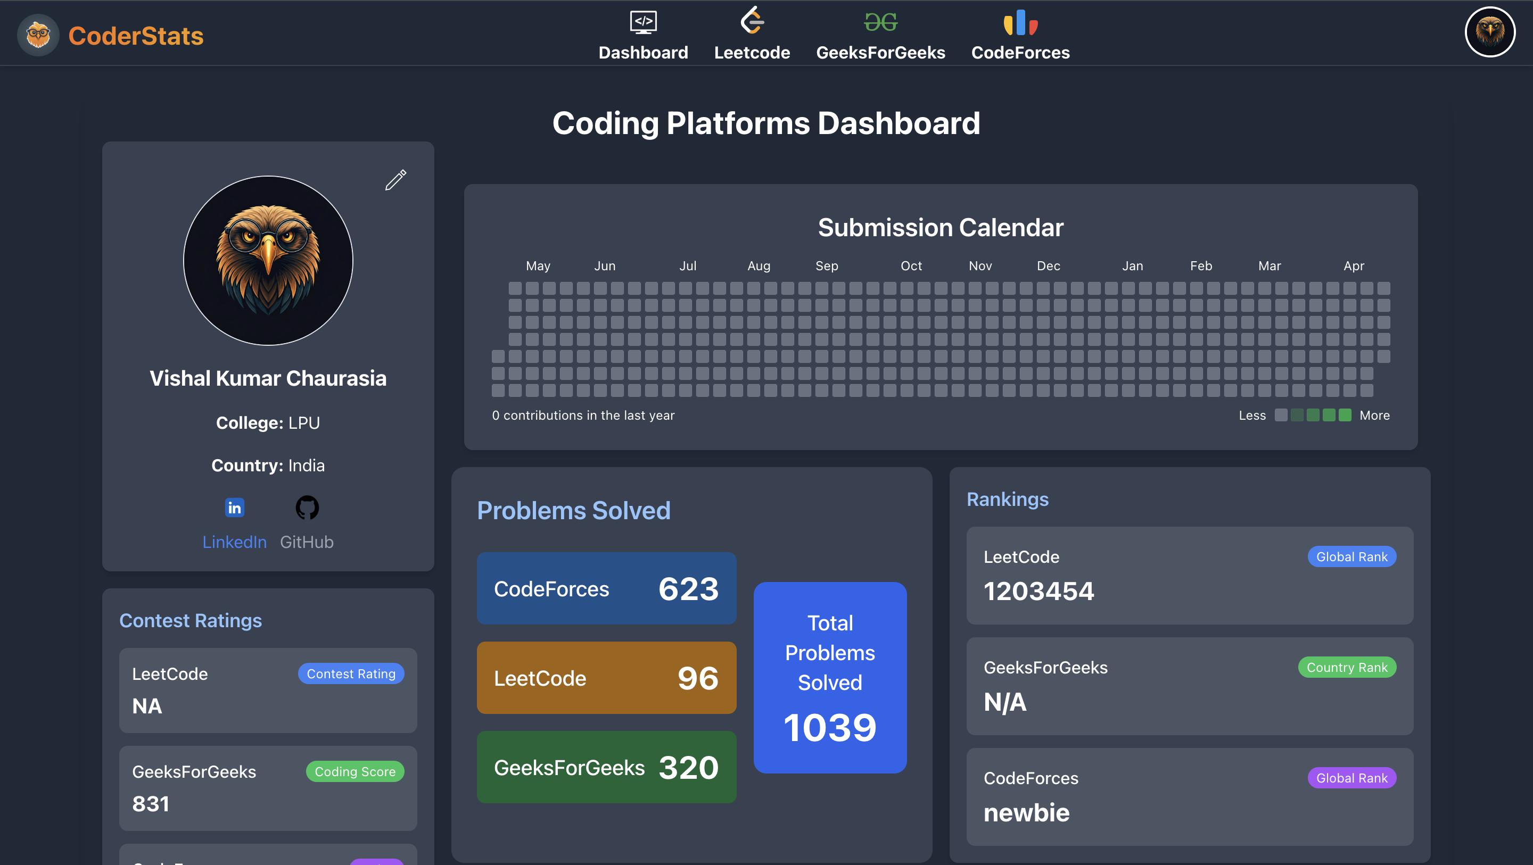This screenshot has width=1533, height=865.
Task: Select the Country Rank badge for GeeksForGeeks
Action: [1347, 667]
